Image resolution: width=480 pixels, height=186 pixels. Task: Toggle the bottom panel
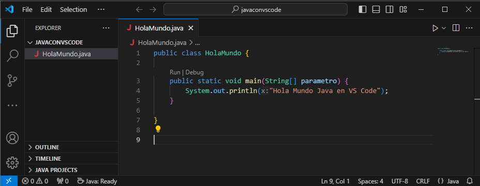click(x=376, y=9)
